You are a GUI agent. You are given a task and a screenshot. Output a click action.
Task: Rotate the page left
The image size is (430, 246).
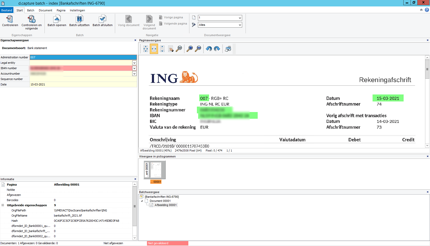[x=209, y=49]
